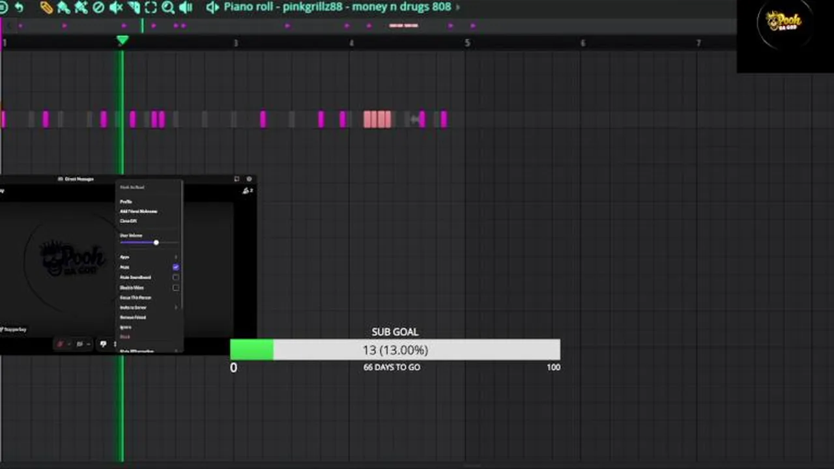This screenshot has height=469, width=834.
Task: Select Close DM in Discord context menu
Action: coord(128,221)
